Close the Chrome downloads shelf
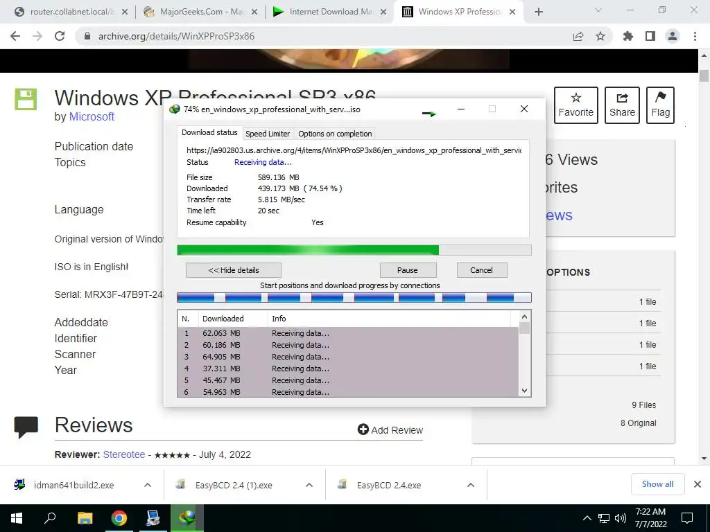 [x=698, y=484]
